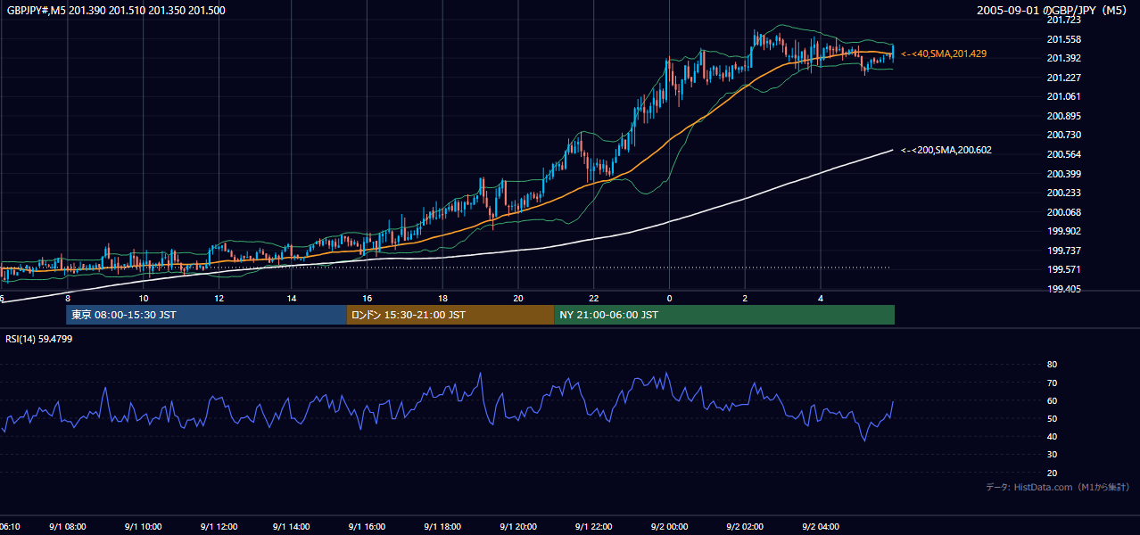The image size is (1140, 535).
Task: Click the RSI 40 level label
Action: pos(1052,436)
